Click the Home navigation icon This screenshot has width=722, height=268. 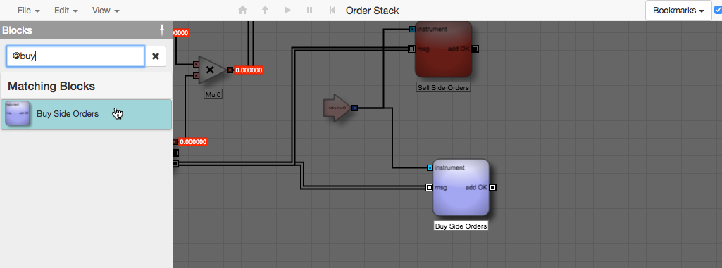click(242, 10)
